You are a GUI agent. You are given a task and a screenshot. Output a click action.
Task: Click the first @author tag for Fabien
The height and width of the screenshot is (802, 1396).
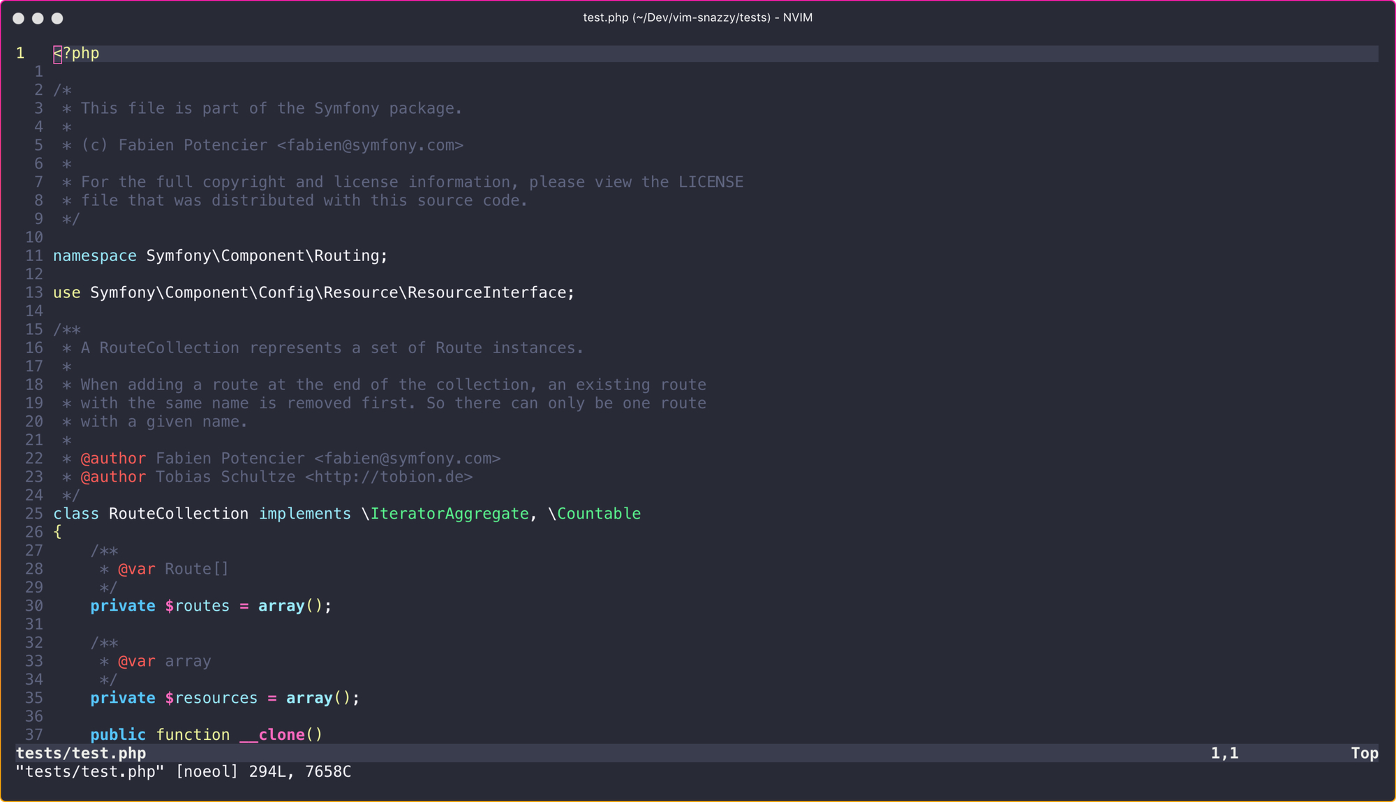point(113,459)
